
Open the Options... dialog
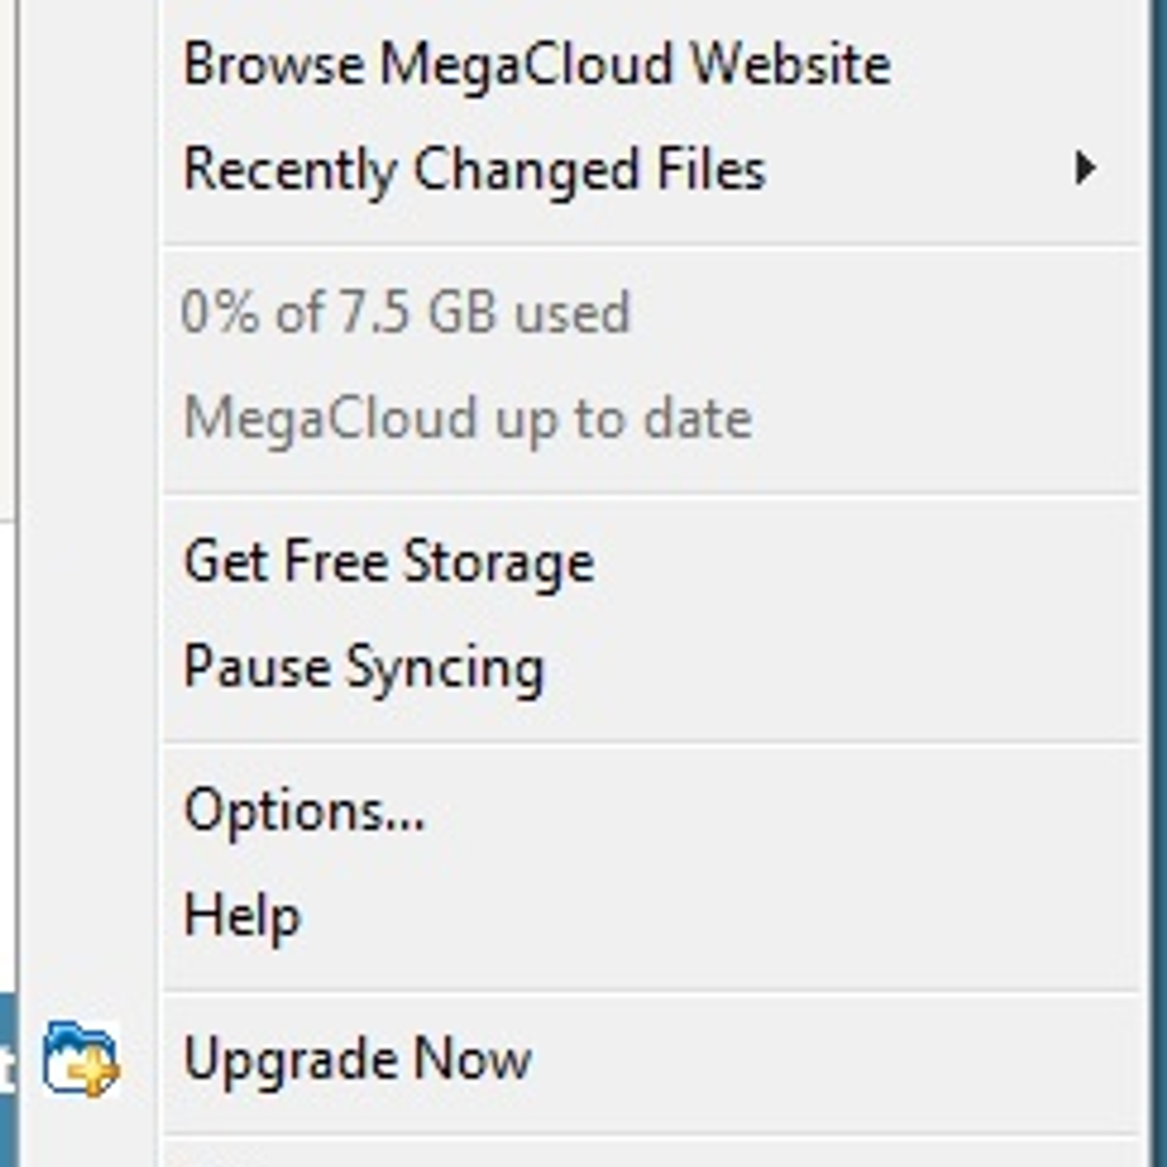point(304,810)
